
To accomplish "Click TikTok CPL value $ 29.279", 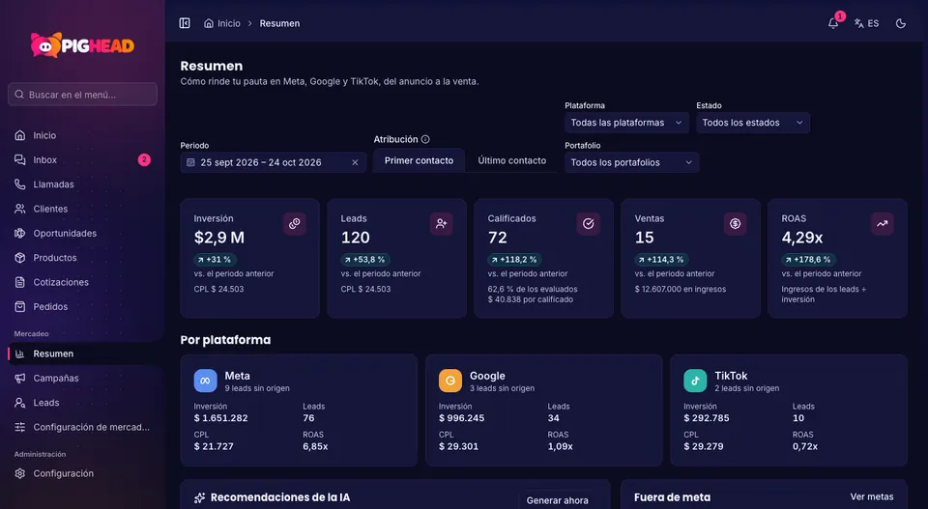I will (703, 446).
